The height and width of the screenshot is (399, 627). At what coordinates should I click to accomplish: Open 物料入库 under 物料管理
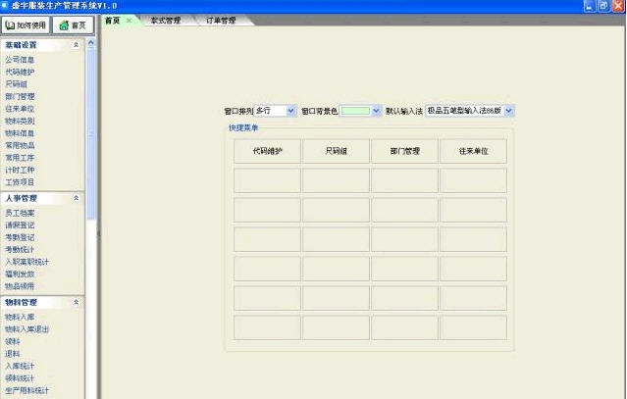click(x=20, y=317)
